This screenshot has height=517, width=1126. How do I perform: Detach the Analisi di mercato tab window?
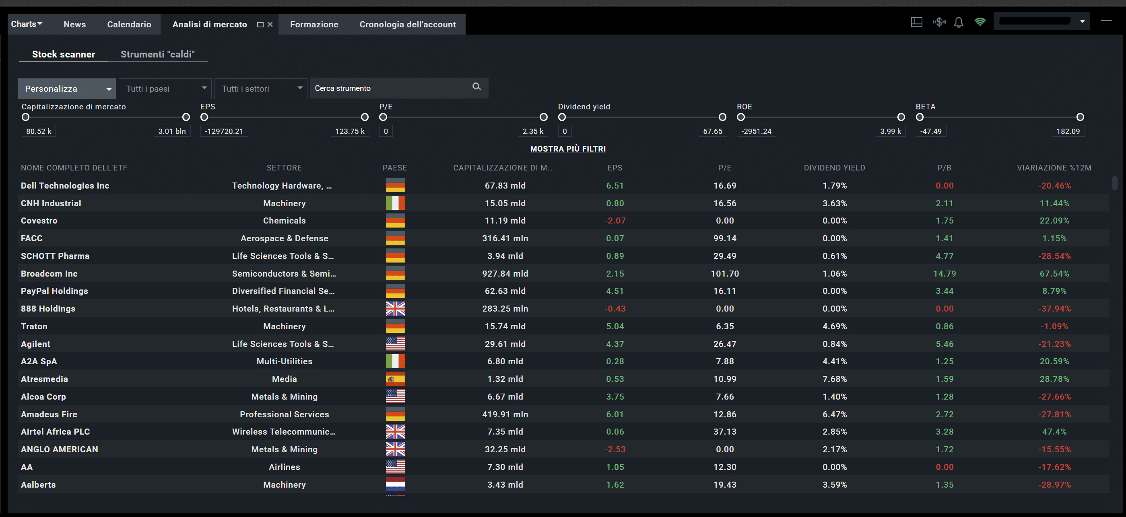coord(260,25)
